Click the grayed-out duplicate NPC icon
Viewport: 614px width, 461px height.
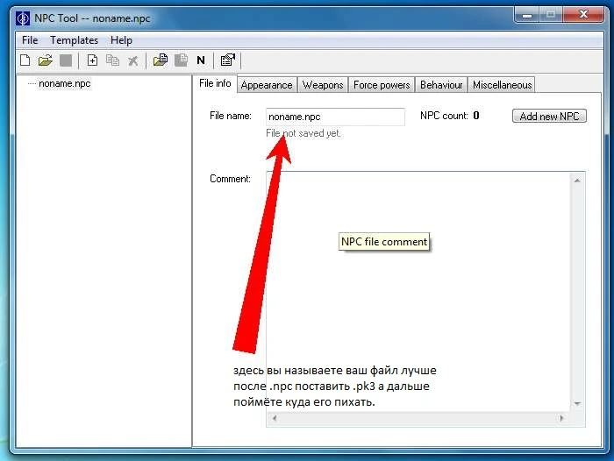(x=113, y=60)
